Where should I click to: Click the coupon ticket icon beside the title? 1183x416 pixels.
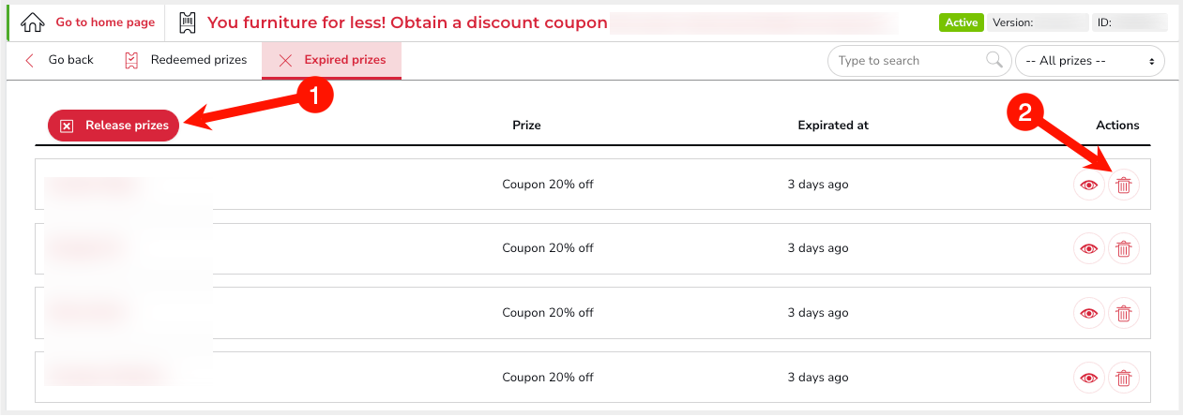tap(188, 22)
